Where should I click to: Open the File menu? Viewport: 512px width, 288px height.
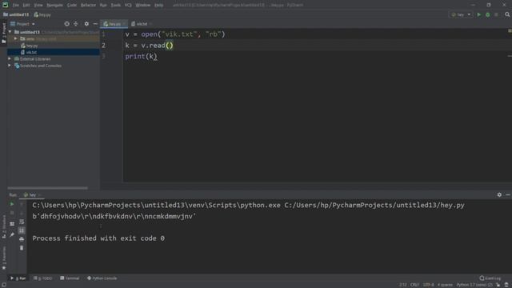click(16, 6)
